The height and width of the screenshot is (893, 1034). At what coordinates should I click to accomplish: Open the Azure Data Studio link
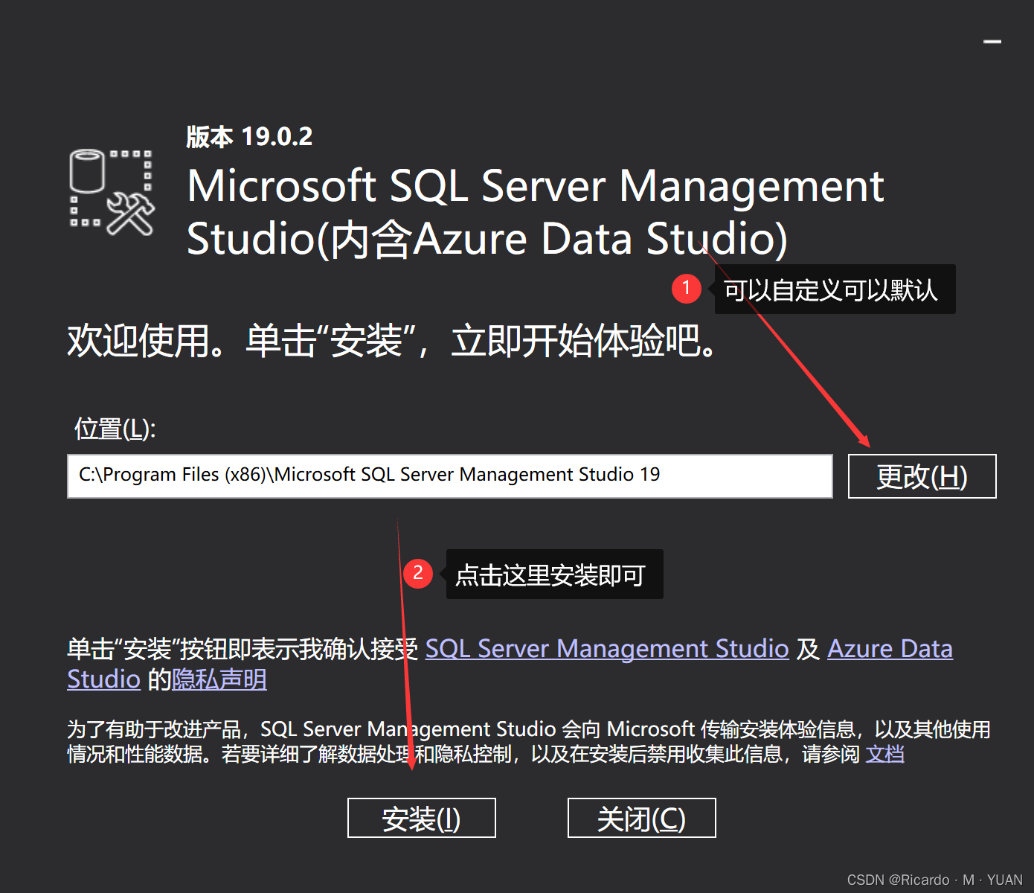pos(890,649)
